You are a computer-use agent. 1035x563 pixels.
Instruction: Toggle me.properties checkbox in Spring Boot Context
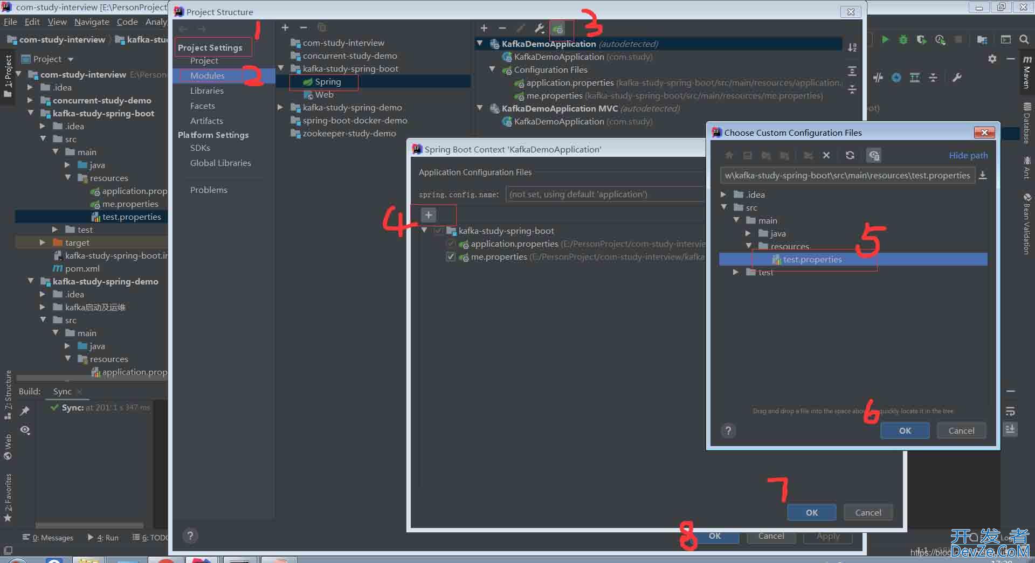[451, 257]
